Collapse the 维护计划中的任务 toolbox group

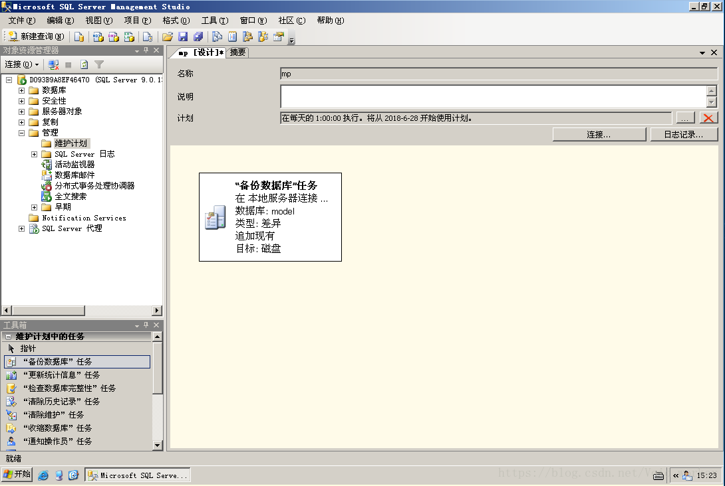click(x=8, y=337)
